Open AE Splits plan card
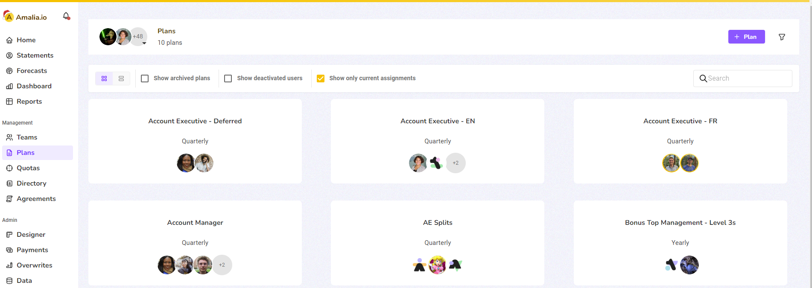This screenshot has height=288, width=812. [438, 243]
